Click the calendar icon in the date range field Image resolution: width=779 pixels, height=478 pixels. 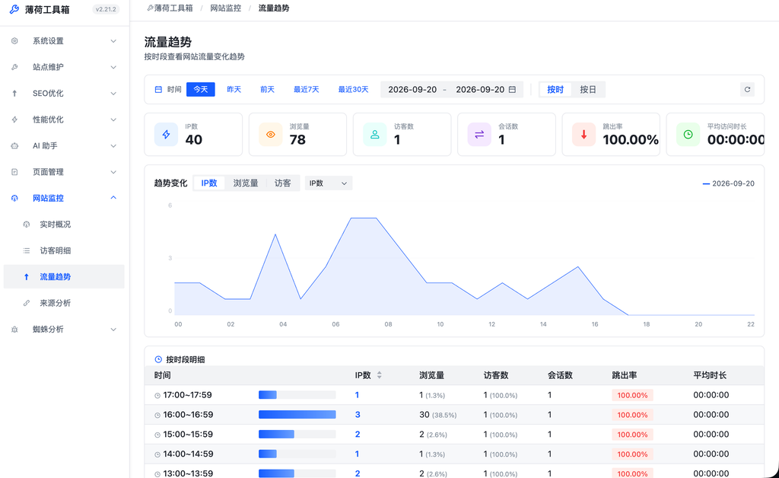(512, 90)
